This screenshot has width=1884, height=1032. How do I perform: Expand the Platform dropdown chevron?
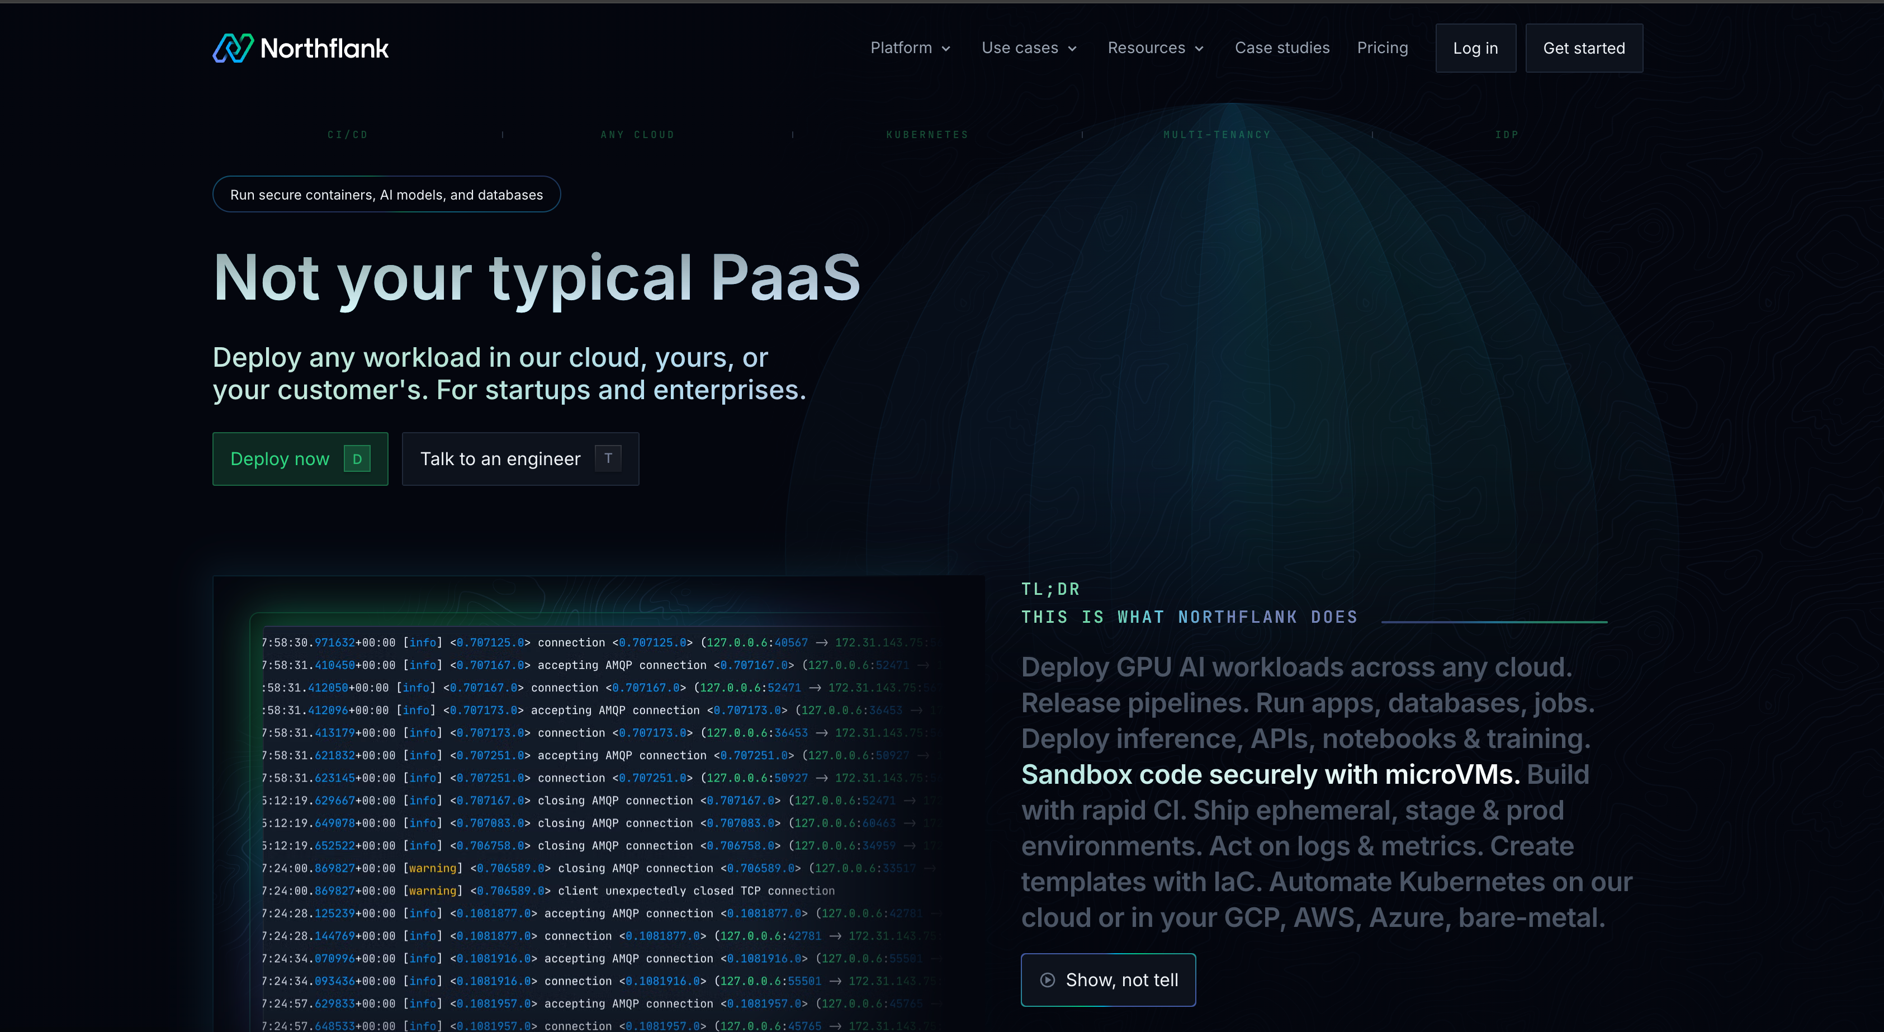pyautogui.click(x=946, y=49)
